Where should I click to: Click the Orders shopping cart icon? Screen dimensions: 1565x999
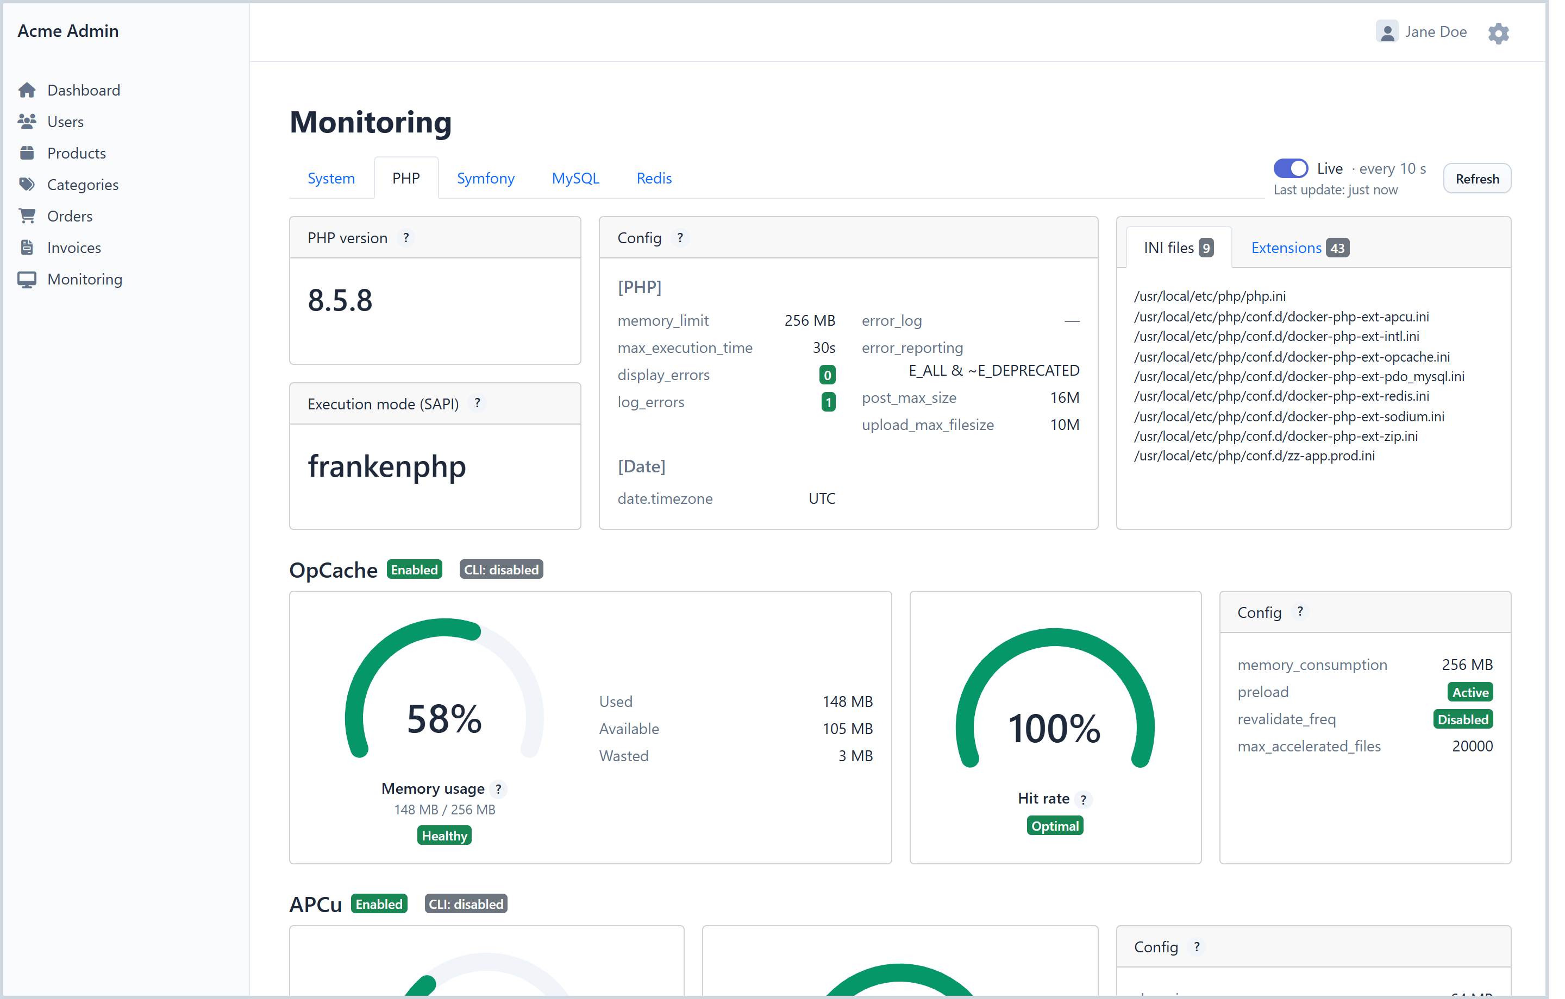click(x=27, y=216)
